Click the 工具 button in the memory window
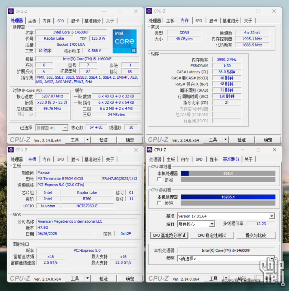This screenshot has width=289, height=291. click(213, 139)
